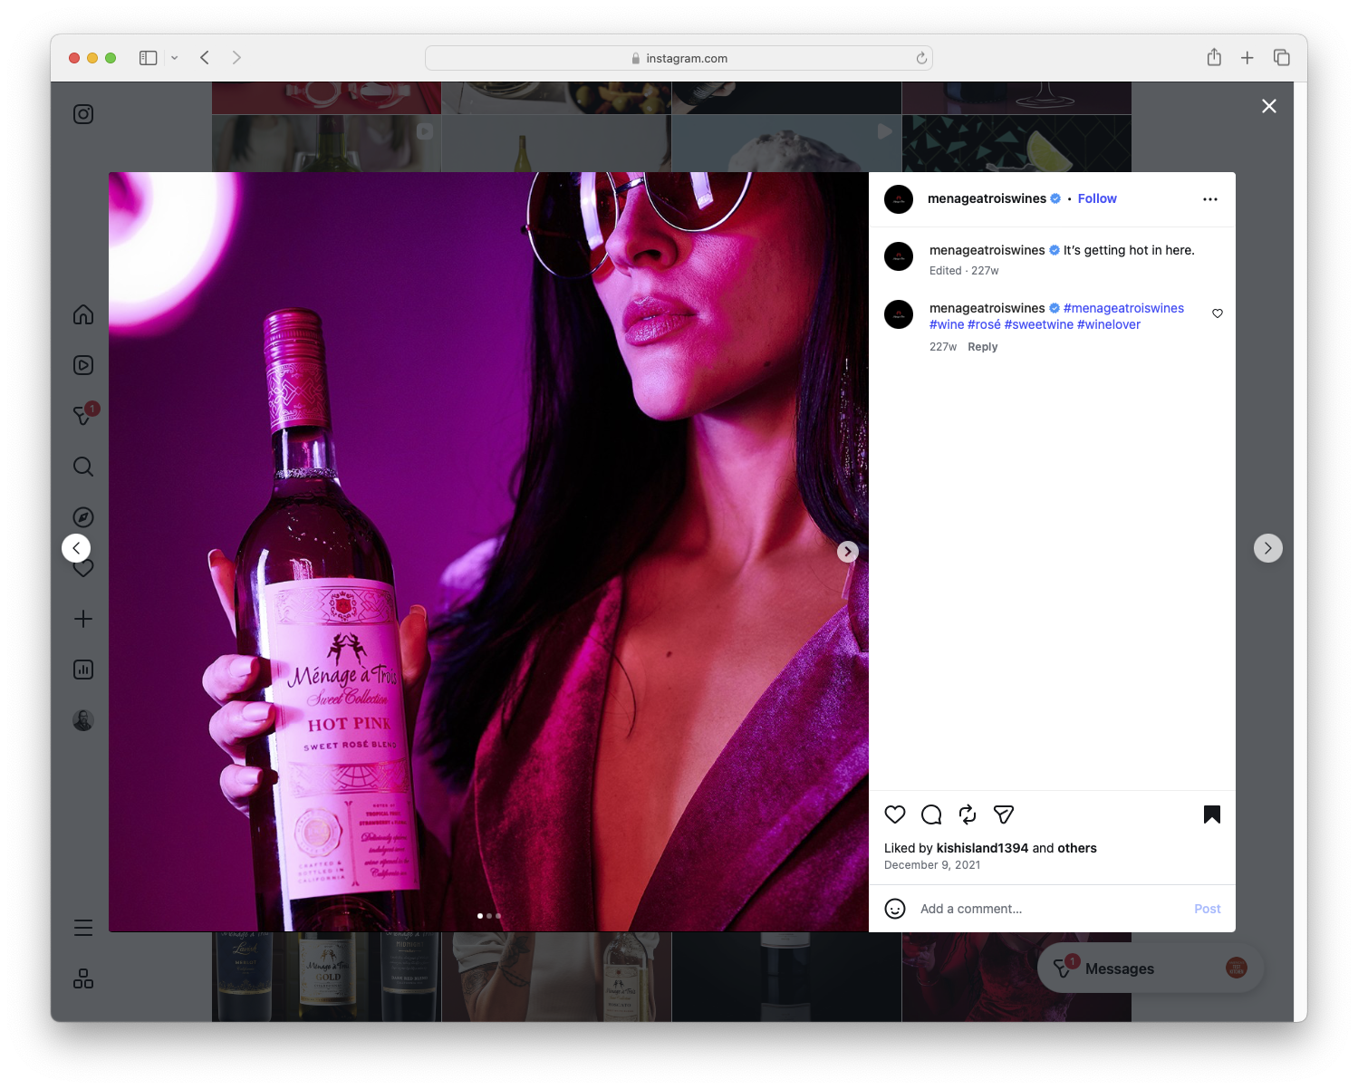Open the comment bubble icon
The width and height of the screenshot is (1358, 1089).
[x=930, y=814]
